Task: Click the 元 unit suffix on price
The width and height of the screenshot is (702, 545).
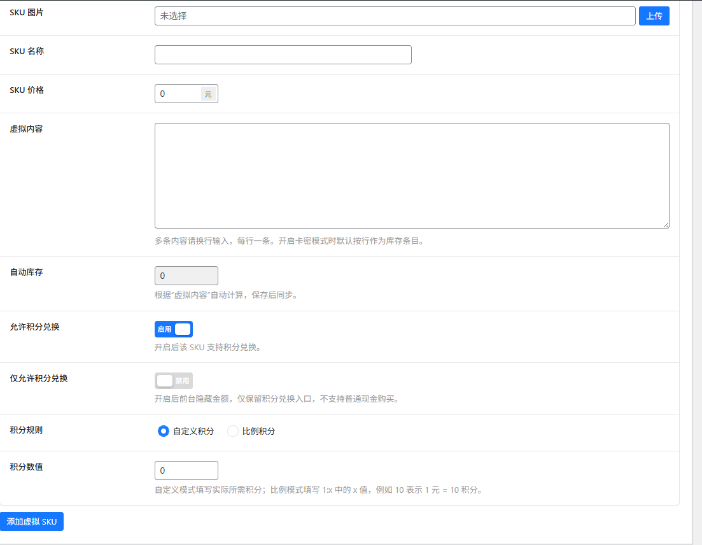Action: coord(208,94)
